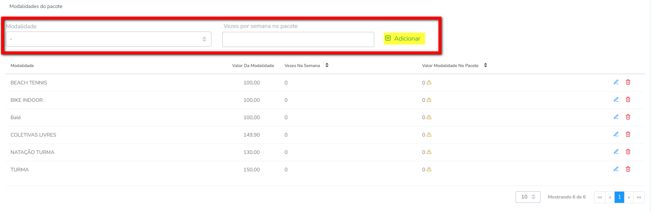Click warning icon in BEACH TENNIS row
The image size is (651, 213).
[x=429, y=83]
